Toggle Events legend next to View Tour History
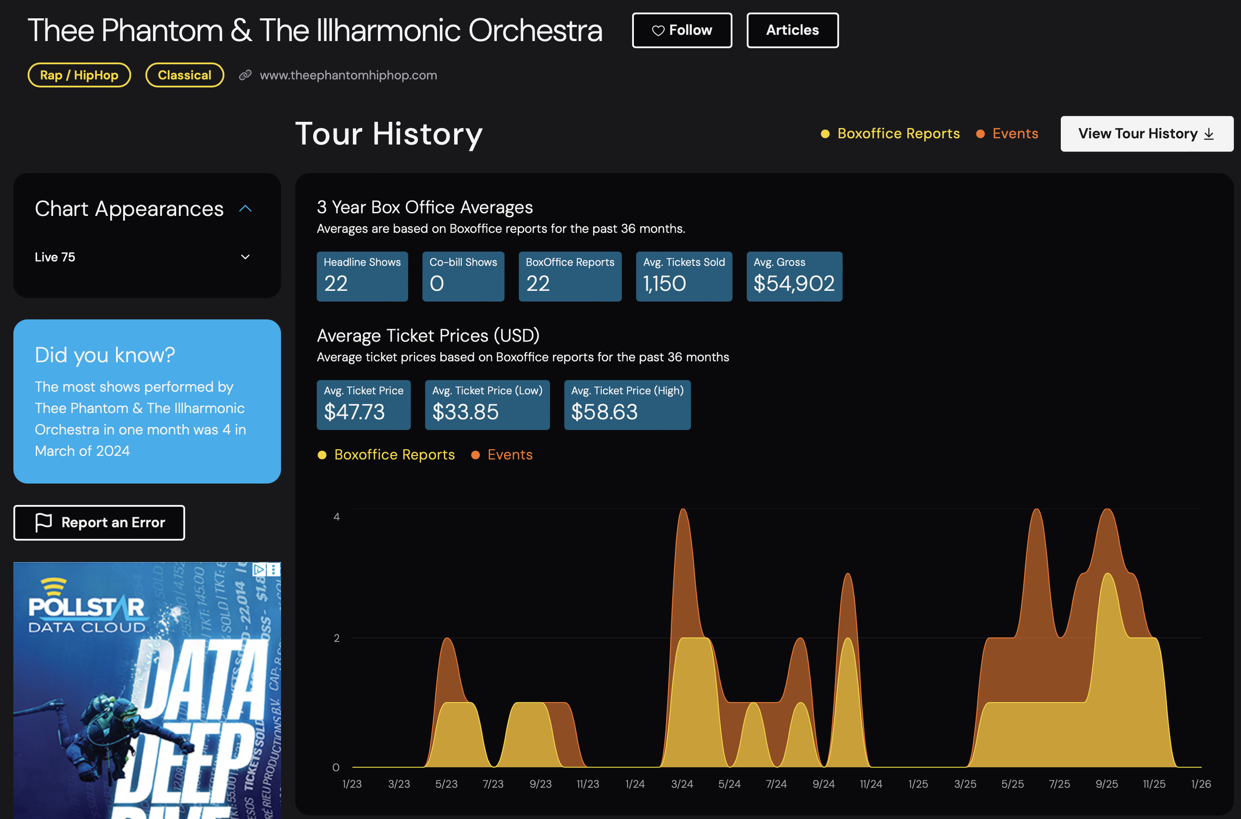 click(x=1015, y=134)
